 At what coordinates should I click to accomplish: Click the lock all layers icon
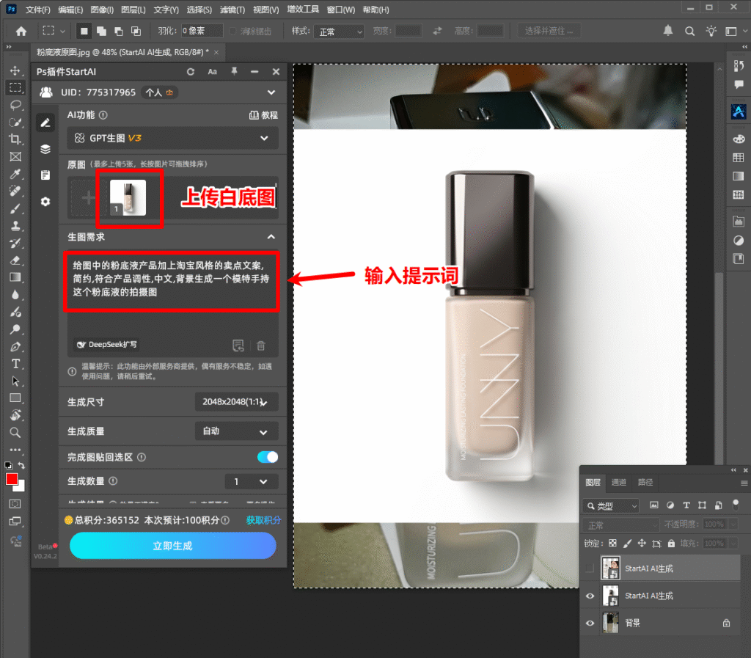tap(671, 543)
